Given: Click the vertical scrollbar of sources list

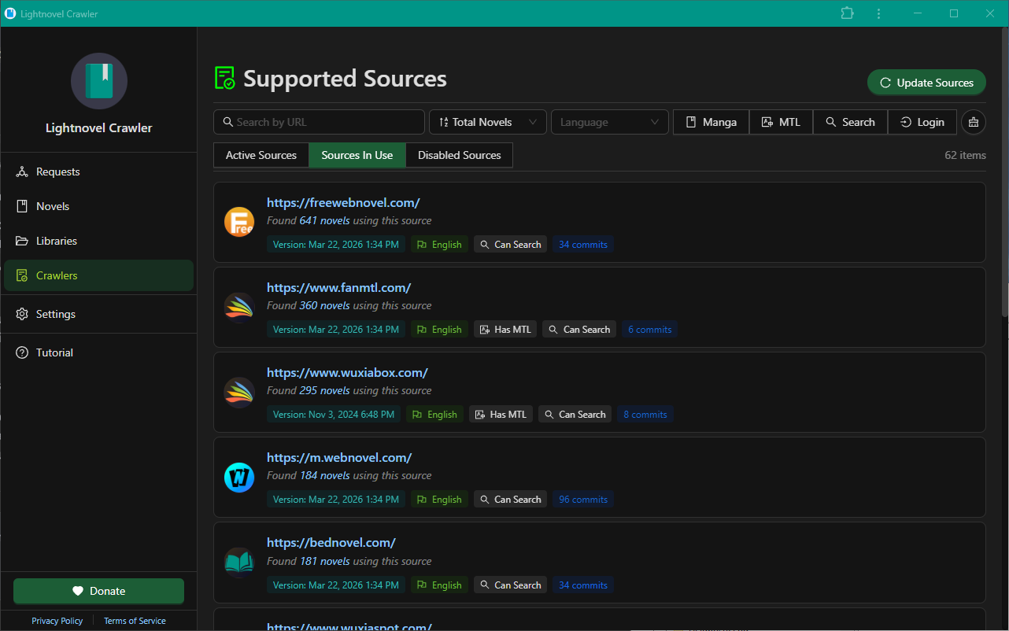Looking at the screenshot, I should 1004,173.
